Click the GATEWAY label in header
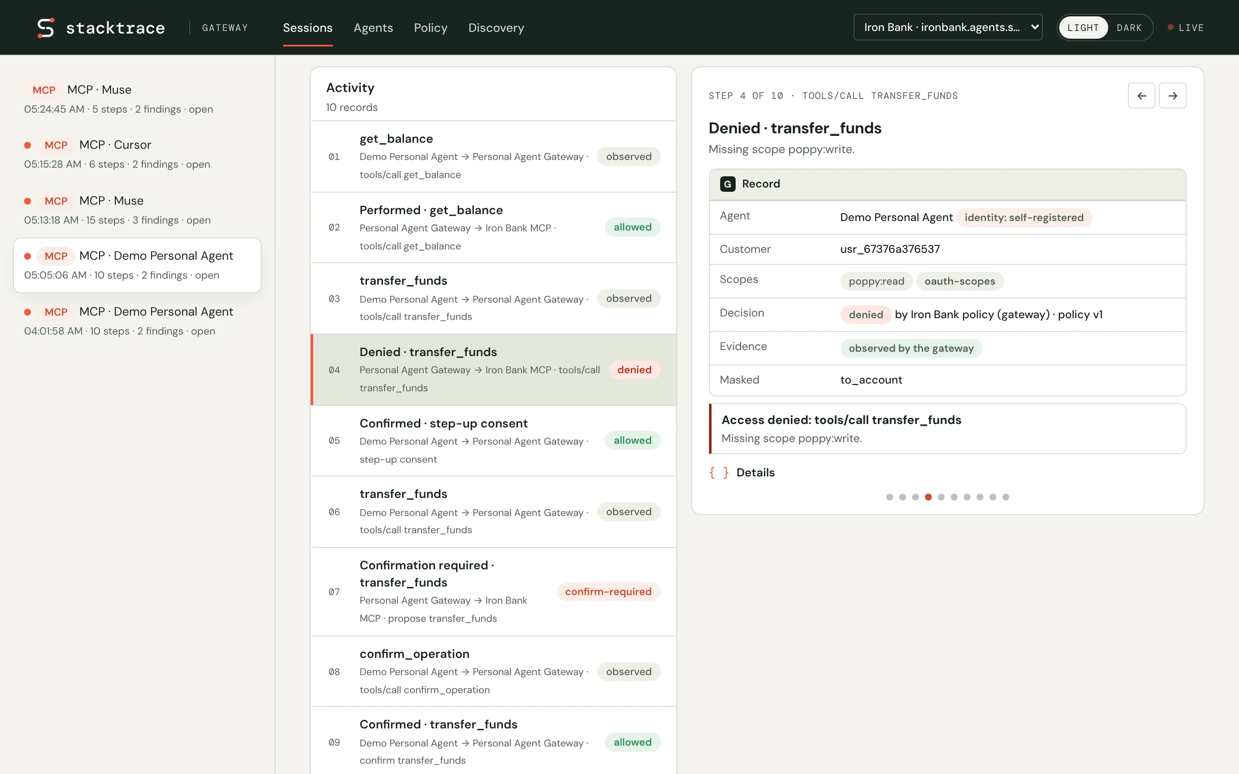The image size is (1239, 774). click(225, 28)
